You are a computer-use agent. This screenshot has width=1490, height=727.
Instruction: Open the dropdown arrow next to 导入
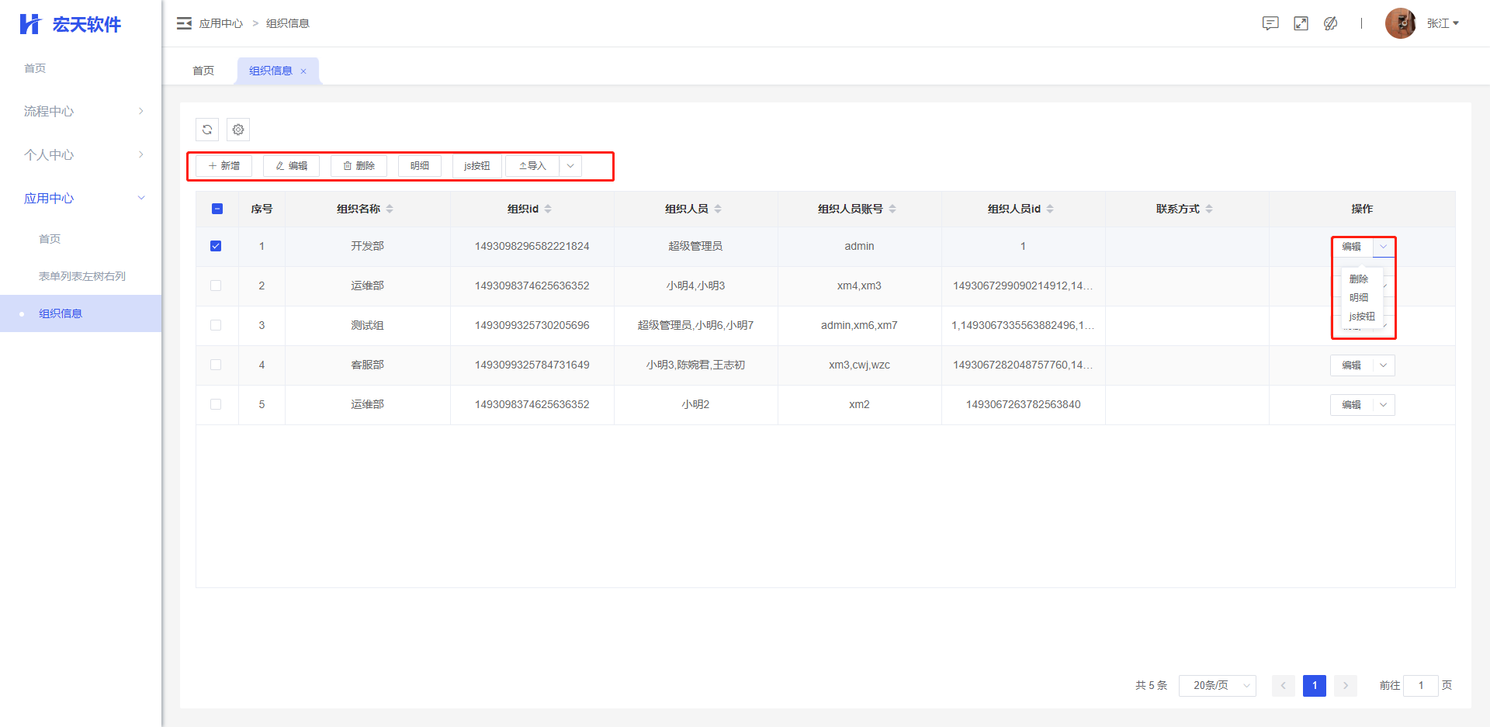[x=570, y=166]
